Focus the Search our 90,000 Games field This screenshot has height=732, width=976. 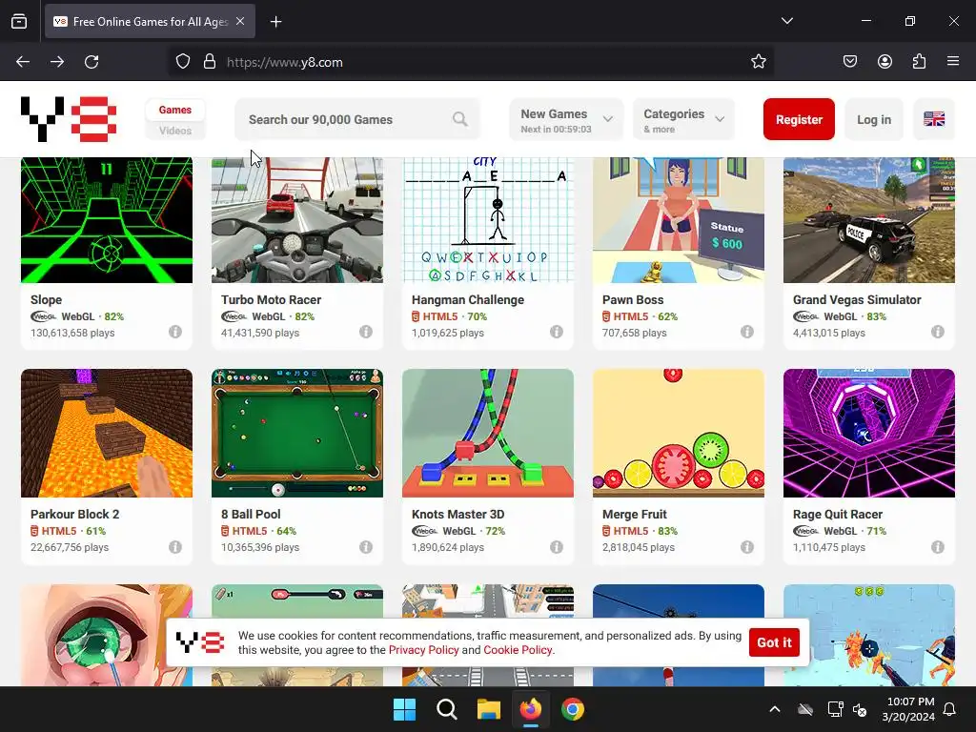358,119
